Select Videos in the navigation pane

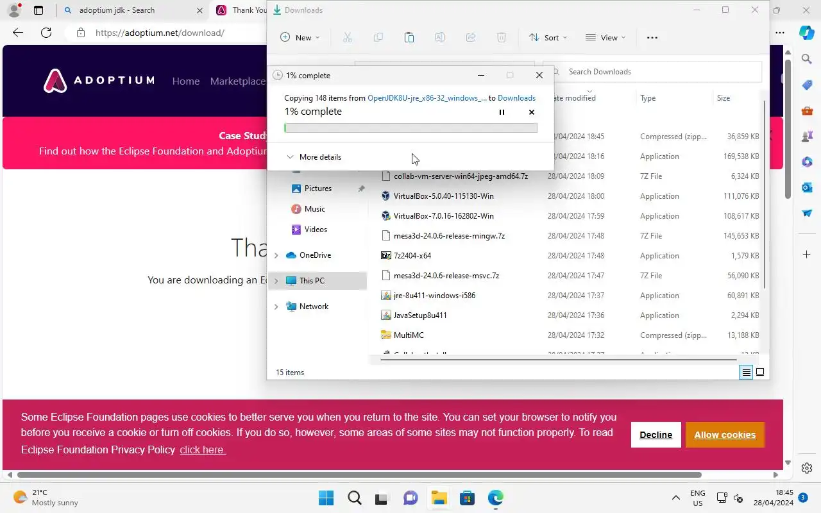(x=316, y=230)
